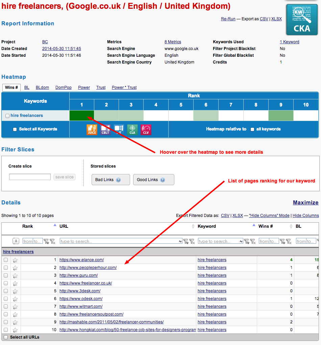This screenshot has height=345, width=321.
Task: Clear the Rank column filter icon
Action: pos(52,241)
